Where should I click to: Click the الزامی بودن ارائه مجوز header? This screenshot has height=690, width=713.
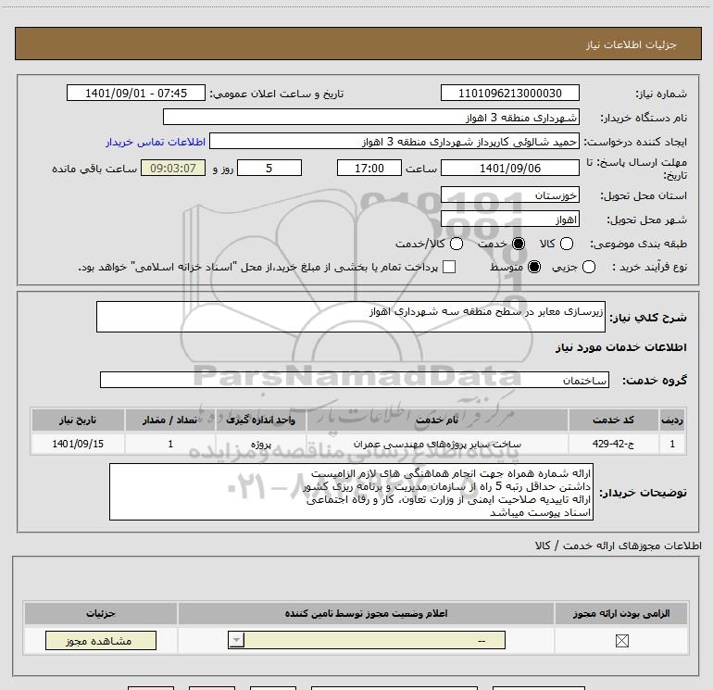click(621, 613)
